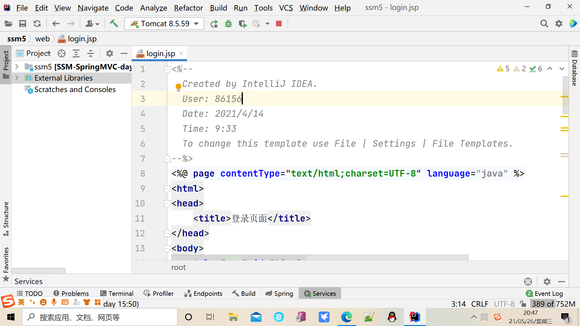Toggle the file read-only lock icon

point(523,304)
